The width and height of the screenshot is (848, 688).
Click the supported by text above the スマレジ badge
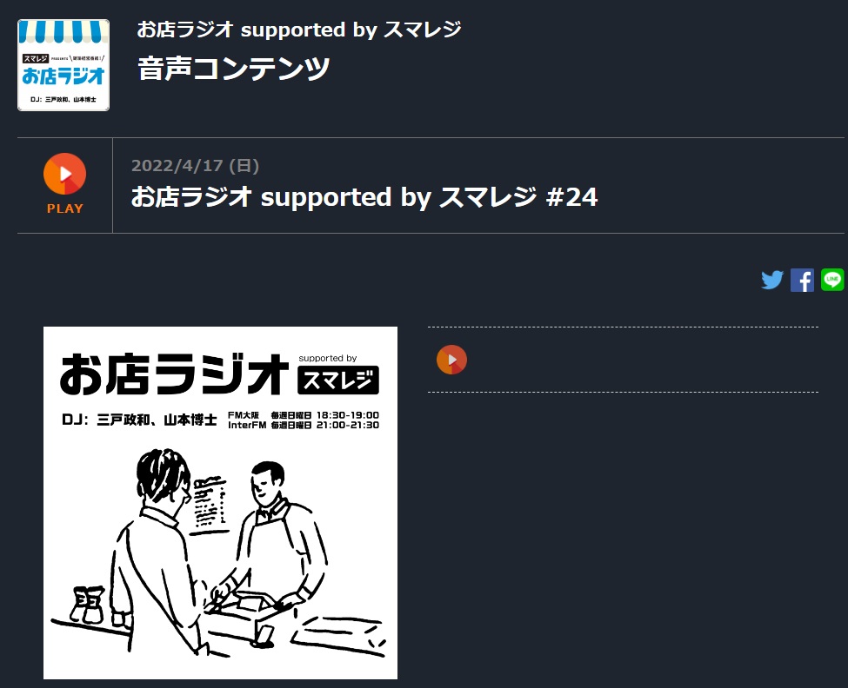328,358
